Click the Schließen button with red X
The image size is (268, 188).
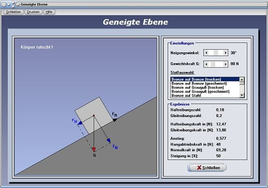(207, 168)
